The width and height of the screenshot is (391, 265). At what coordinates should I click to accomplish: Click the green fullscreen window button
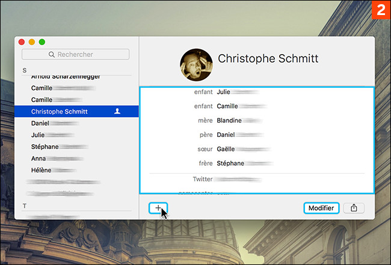42,41
